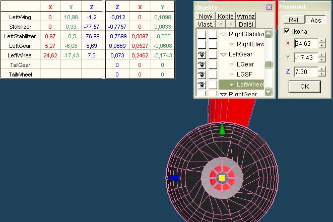Confirm with the OK button
Viewport: 333px width, 222px height.
click(x=305, y=87)
